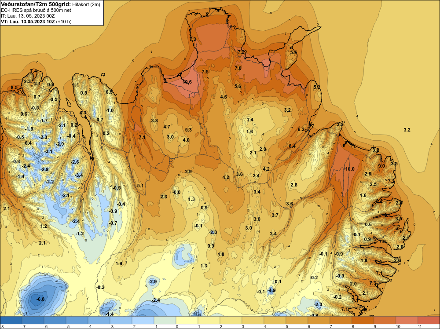Click the -2.6 temperature label
This screenshot has width=440, height=329.
click(x=75, y=162)
